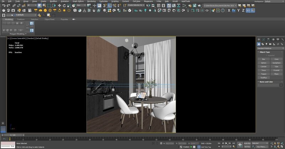Click the Link objects chain icon
285x149 pixels.
coord(14,6)
